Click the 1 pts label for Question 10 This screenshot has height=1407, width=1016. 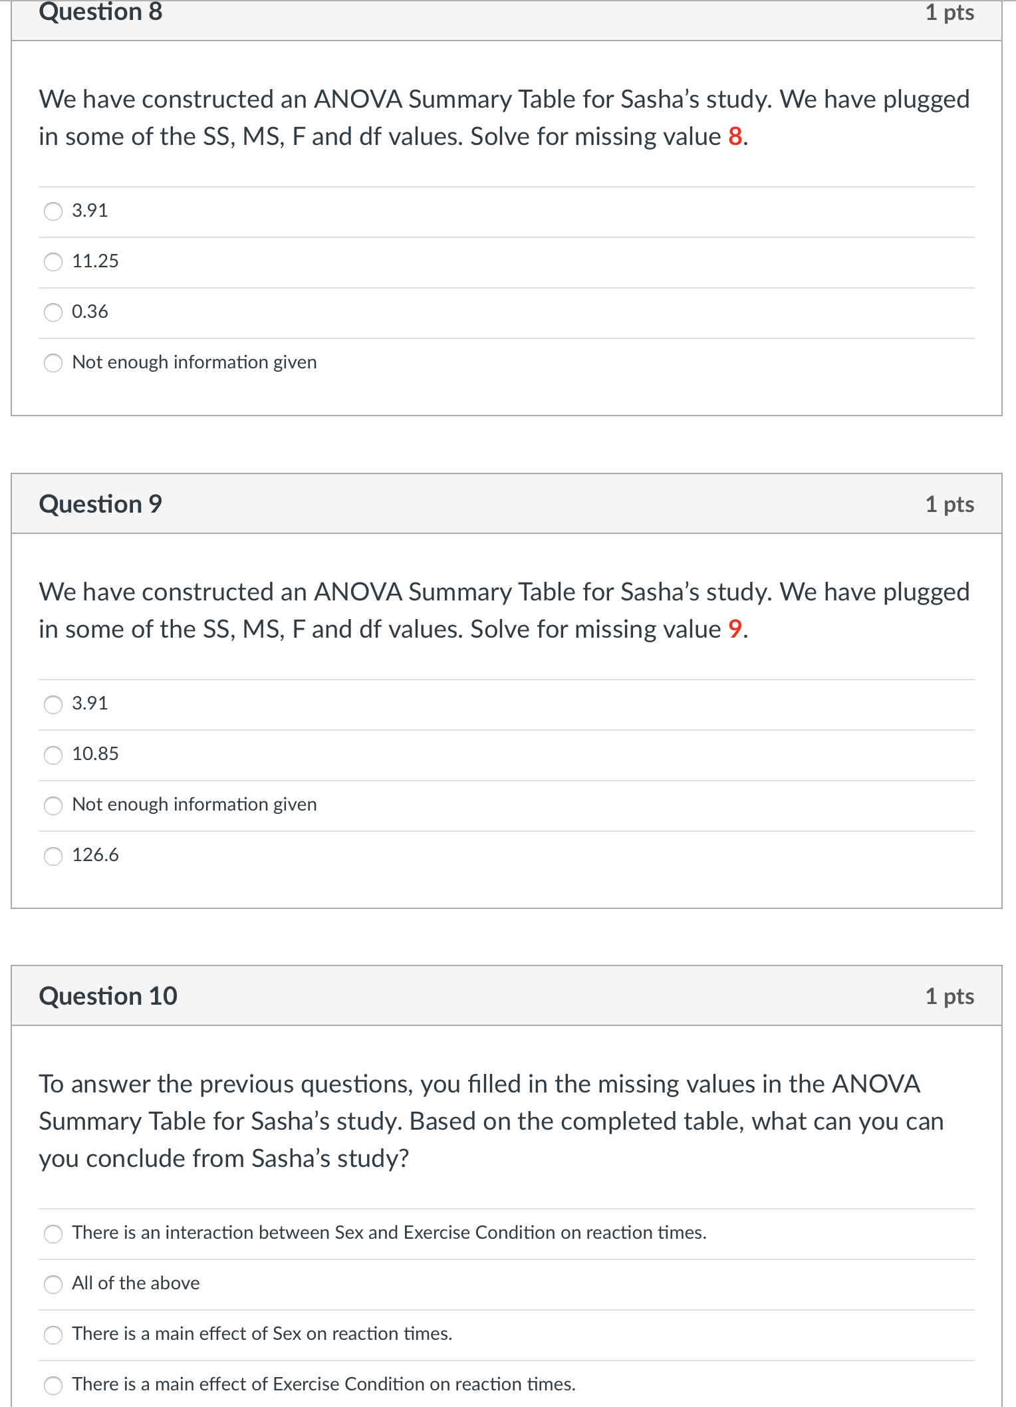pos(951,996)
